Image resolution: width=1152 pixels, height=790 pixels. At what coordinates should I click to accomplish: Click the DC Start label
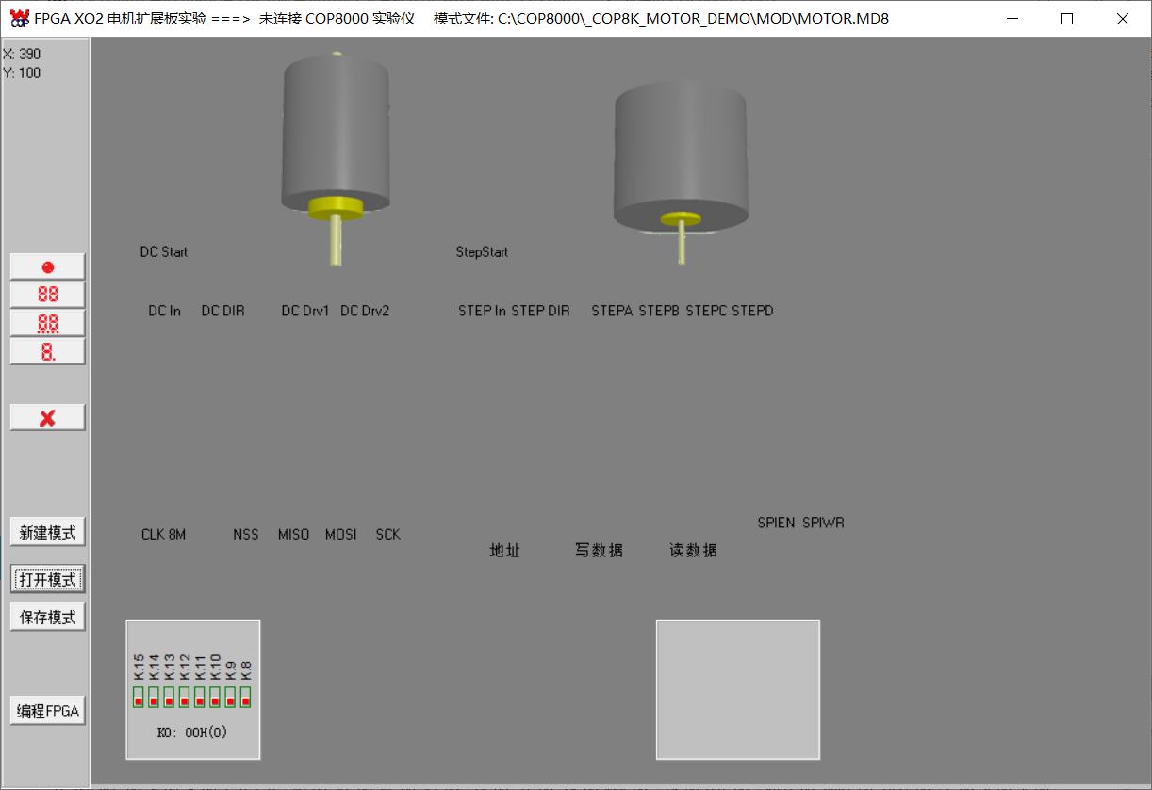click(x=164, y=252)
